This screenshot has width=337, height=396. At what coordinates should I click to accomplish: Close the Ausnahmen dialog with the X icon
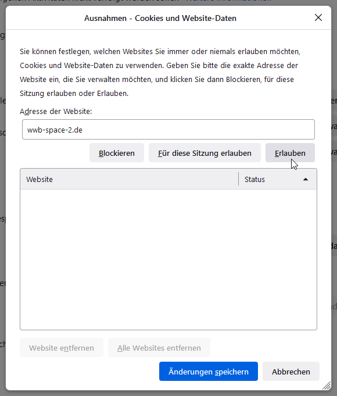pos(318,17)
